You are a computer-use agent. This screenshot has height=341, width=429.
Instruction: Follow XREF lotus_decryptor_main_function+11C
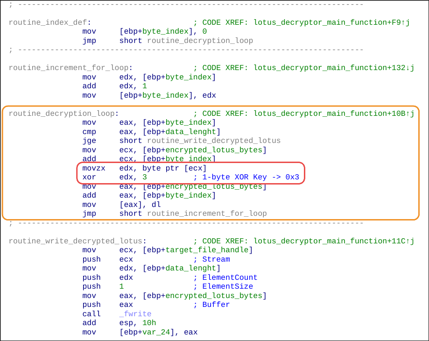coord(334,241)
